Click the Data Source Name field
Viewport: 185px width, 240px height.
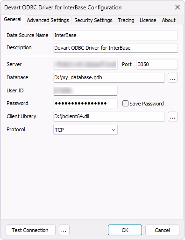coord(115,35)
